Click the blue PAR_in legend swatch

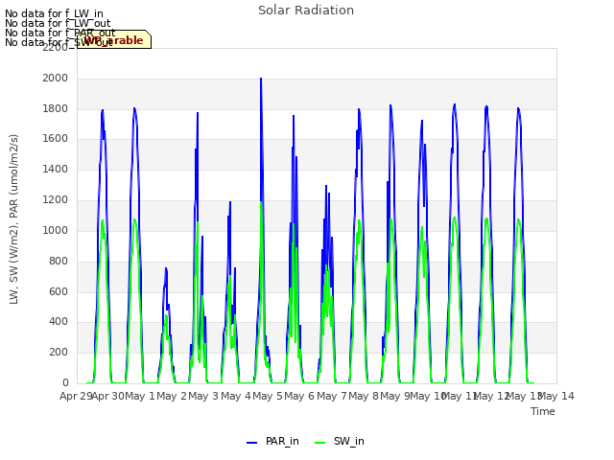tap(251, 443)
